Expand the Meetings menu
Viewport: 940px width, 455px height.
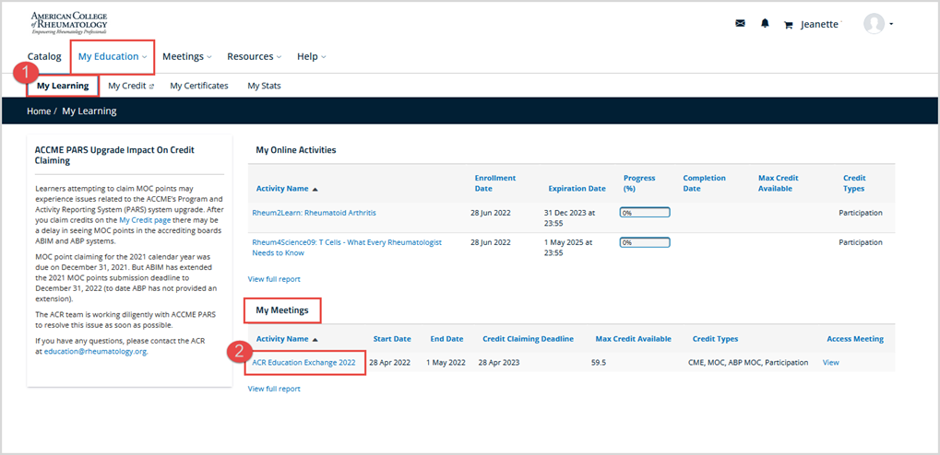point(187,57)
